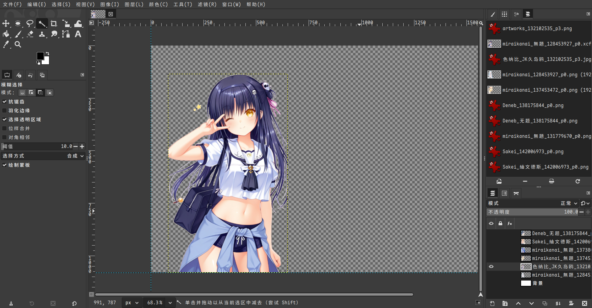Toggle zoom-on-window-resize at the ruler's right end
This screenshot has height=308, width=592.
(481, 23)
